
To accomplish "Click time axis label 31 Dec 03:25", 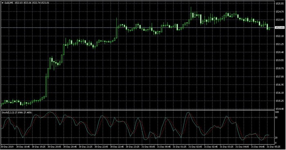I will (x=227, y=147).
